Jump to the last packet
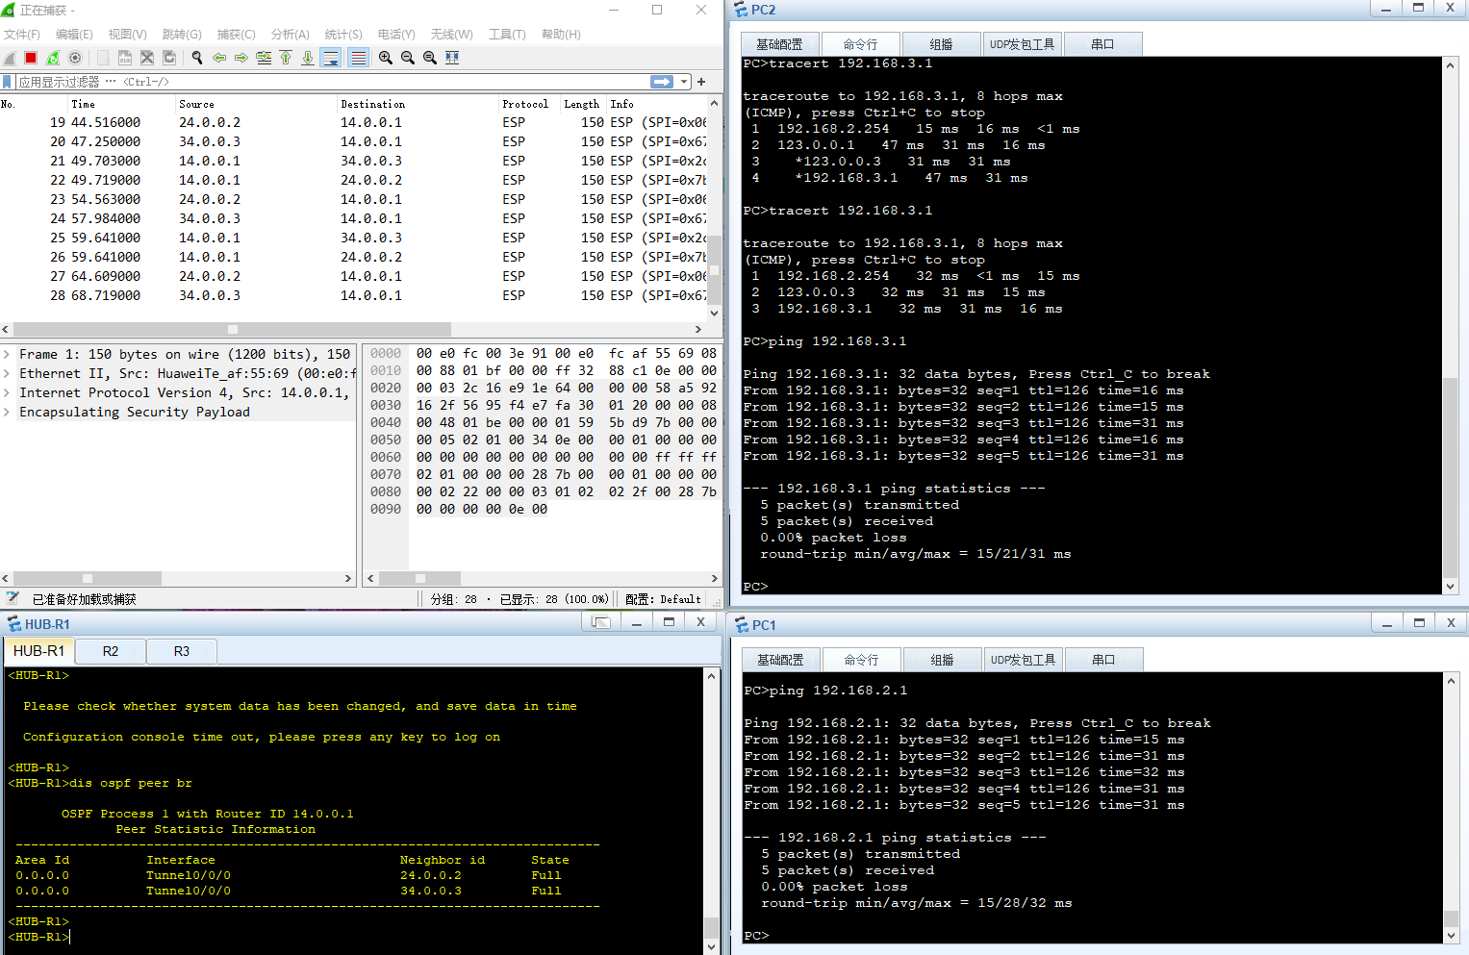The image size is (1469, 955). coord(308,58)
